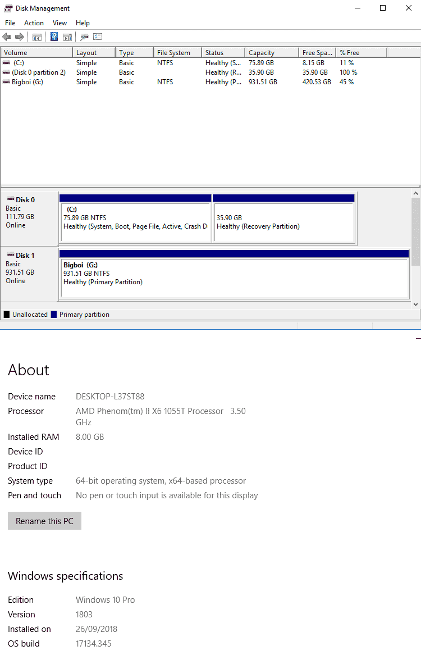The image size is (421, 655).
Task: Click the Back arrow toolbar icon
Action: pos(7,37)
